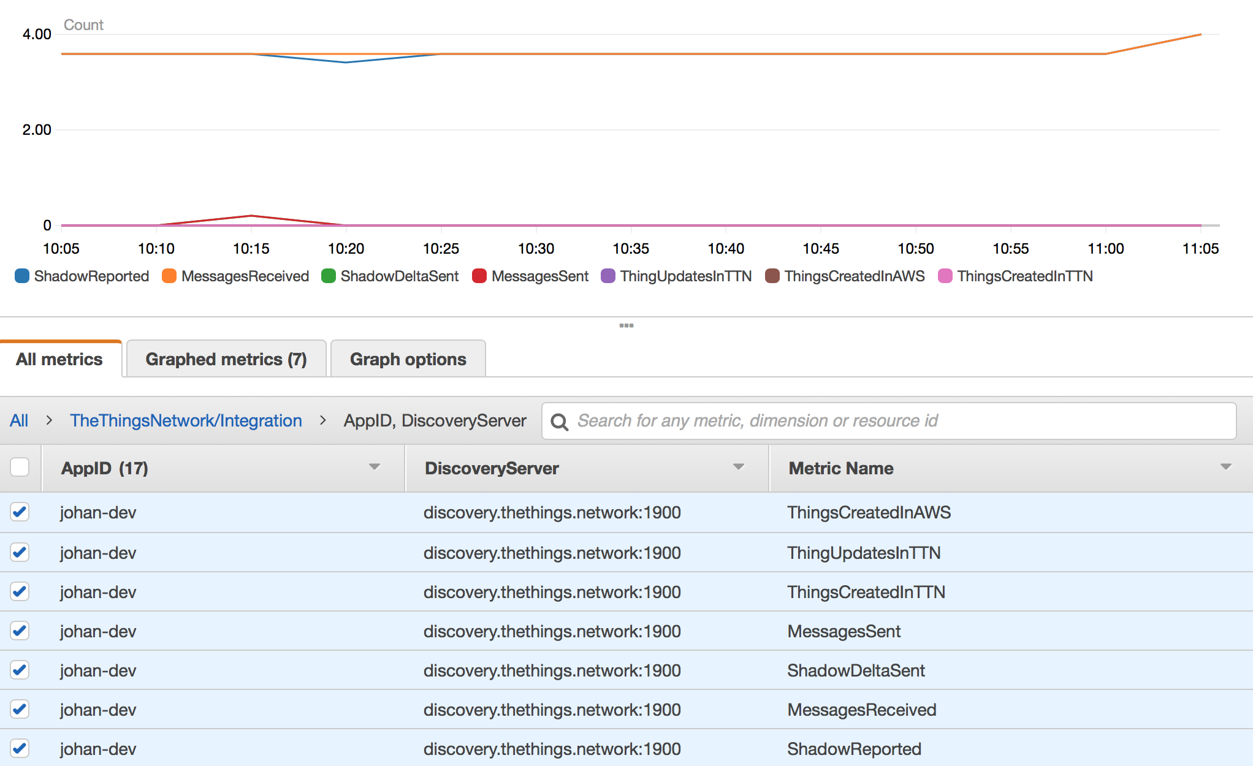Toggle the select-all header checkbox

(20, 467)
